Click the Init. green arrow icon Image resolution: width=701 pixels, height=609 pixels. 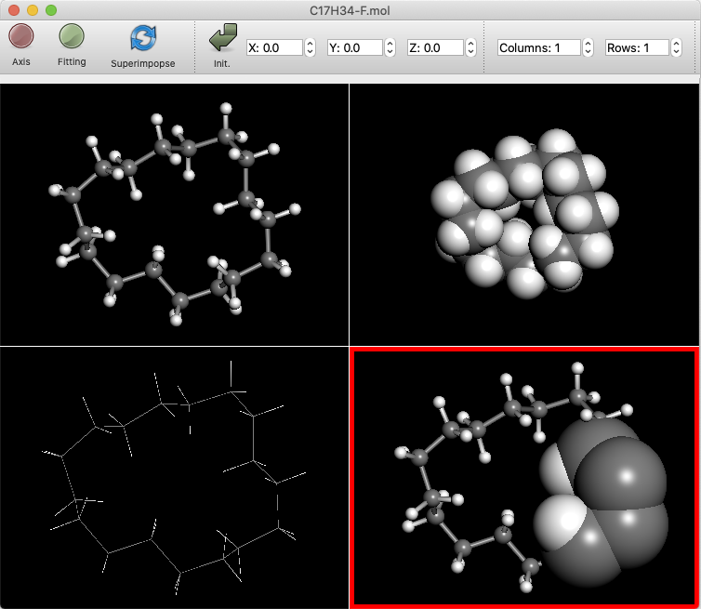(x=221, y=38)
